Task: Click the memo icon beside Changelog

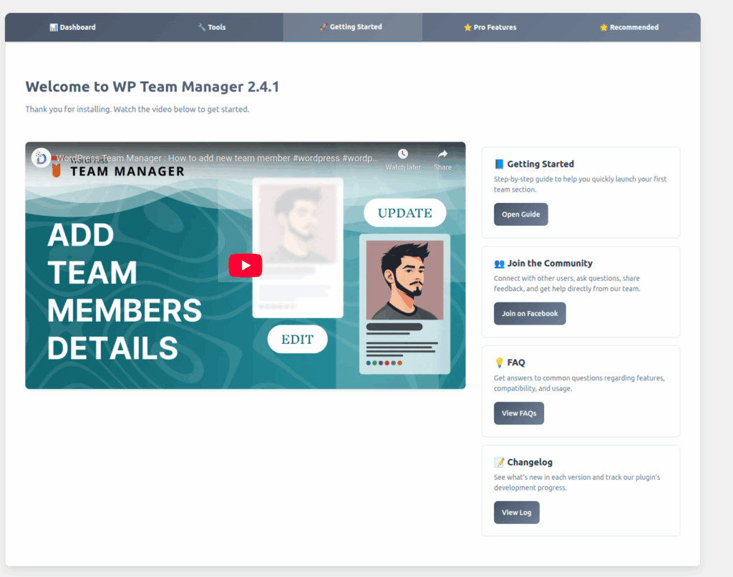Action: pos(499,462)
